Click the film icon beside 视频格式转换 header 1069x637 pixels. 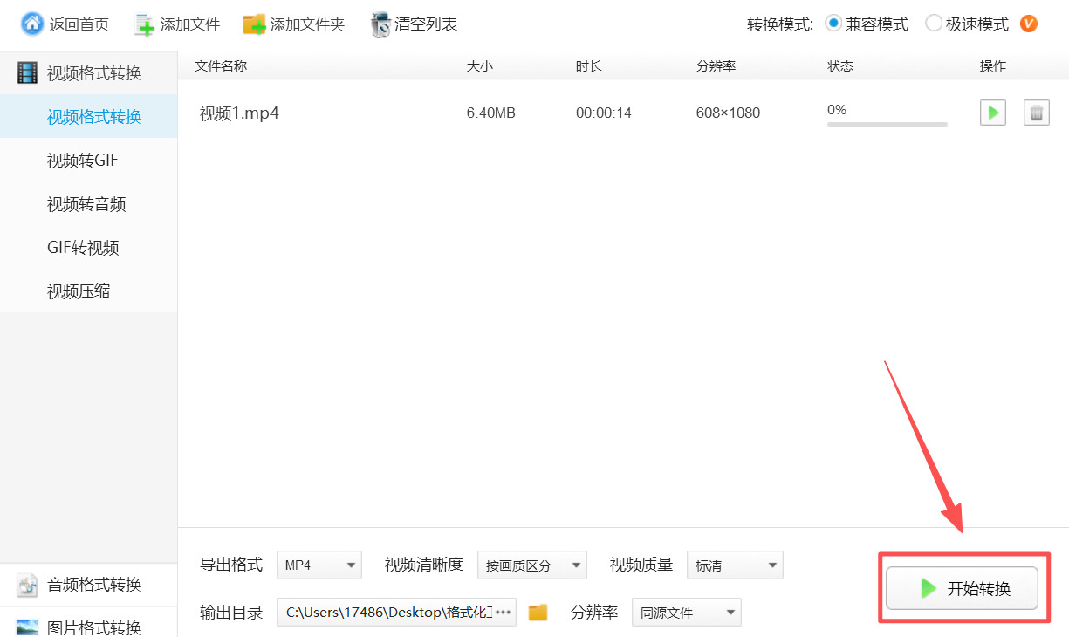tap(28, 73)
